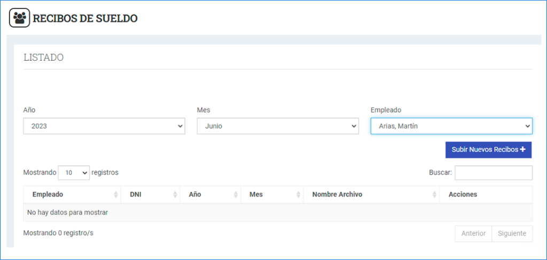Click the people group icon beside the title
Image resolution: width=547 pixels, height=260 pixels.
[20, 18]
